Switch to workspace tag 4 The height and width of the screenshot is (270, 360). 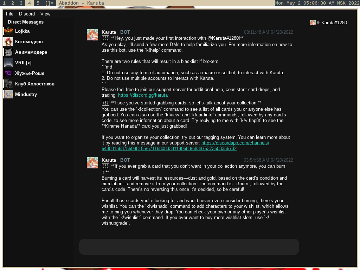[x=30, y=3]
